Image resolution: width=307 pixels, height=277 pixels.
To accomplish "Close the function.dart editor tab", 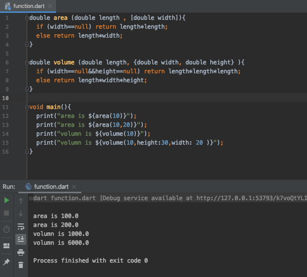I will click(50, 6).
